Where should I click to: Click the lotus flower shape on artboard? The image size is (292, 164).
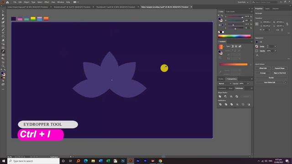pos(109,75)
